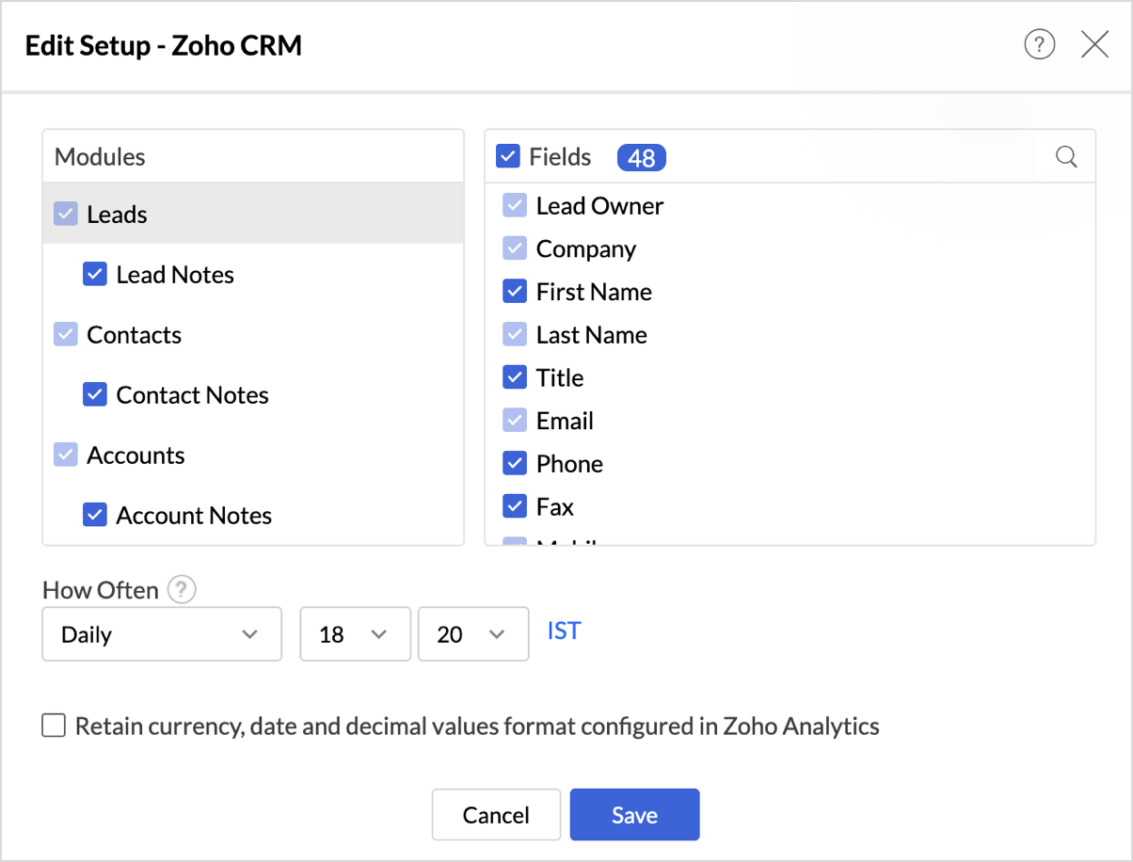Deselect the Phone field

coord(515,463)
